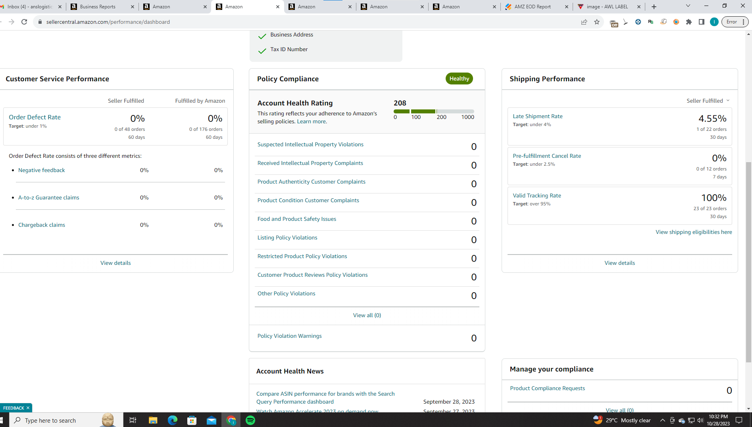Bookmark this page with the star icon
Viewport: 752px width, 427px height.
pos(597,22)
